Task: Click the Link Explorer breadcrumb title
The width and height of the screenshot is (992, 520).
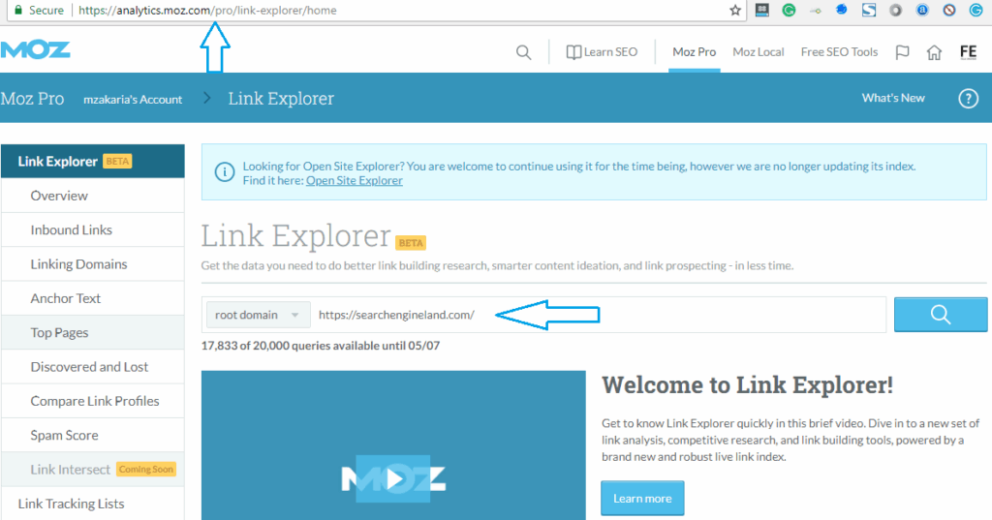Action: (x=281, y=99)
